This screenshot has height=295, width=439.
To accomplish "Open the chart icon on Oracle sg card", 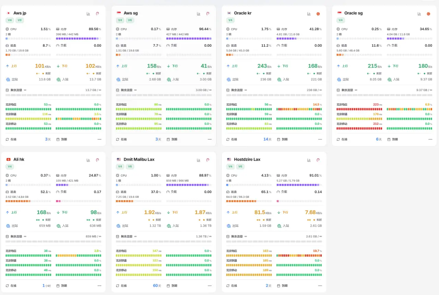I will point(419,14).
